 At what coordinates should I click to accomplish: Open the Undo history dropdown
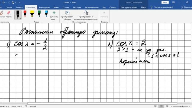click(x=6, y=3)
